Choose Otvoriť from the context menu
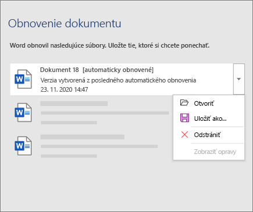 (209, 103)
